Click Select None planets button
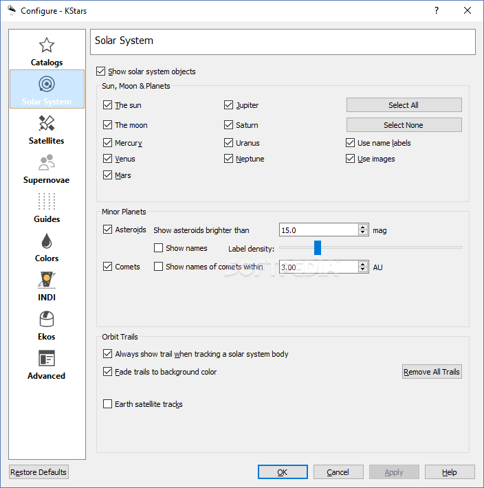This screenshot has height=488, width=484. [404, 125]
